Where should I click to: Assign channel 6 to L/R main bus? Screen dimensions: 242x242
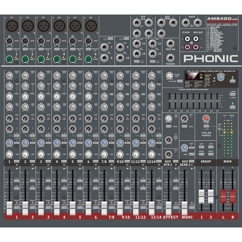click(96, 188)
